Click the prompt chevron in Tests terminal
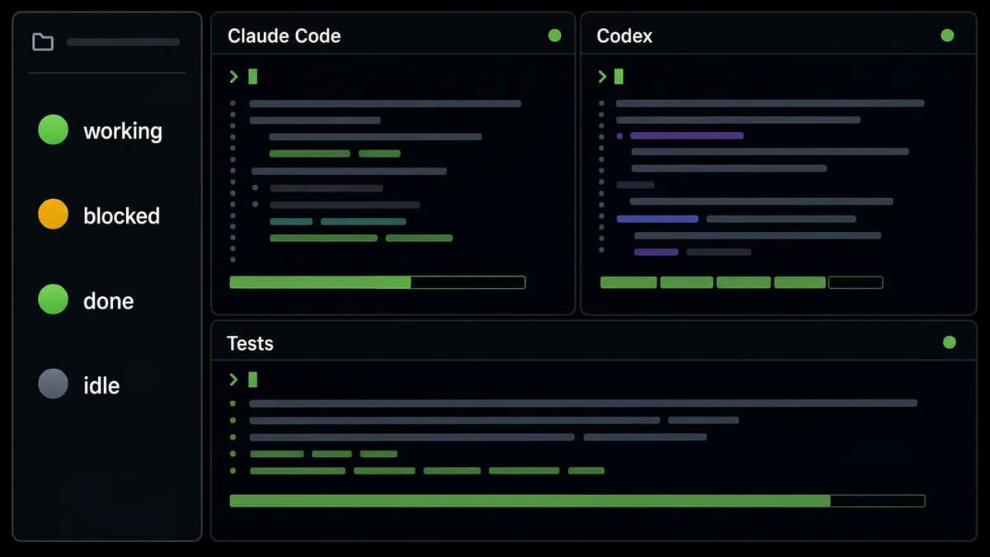990x557 pixels. pos(234,380)
